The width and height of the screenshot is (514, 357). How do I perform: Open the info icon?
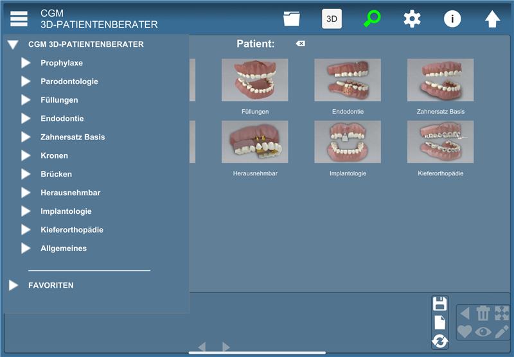coord(452,19)
